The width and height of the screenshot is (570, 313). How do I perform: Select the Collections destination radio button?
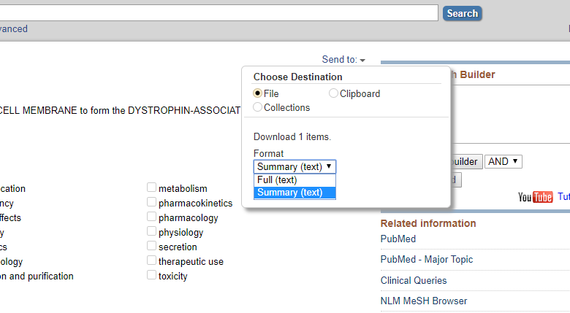pyautogui.click(x=258, y=107)
